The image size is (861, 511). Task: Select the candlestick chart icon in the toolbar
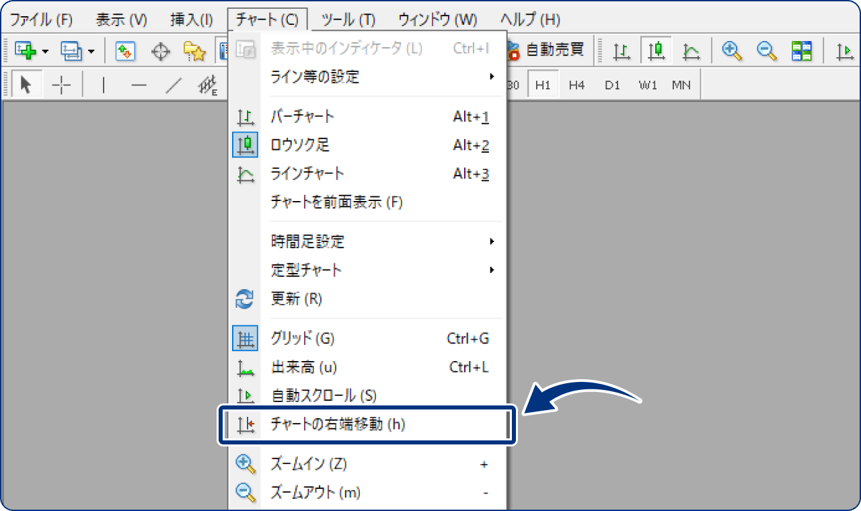click(656, 50)
